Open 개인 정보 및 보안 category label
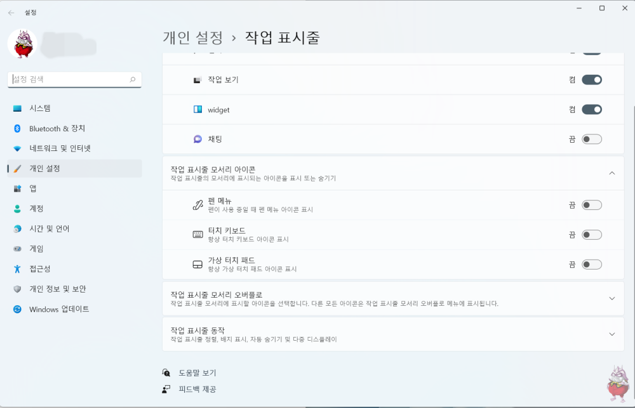The image size is (635, 408). [58, 289]
